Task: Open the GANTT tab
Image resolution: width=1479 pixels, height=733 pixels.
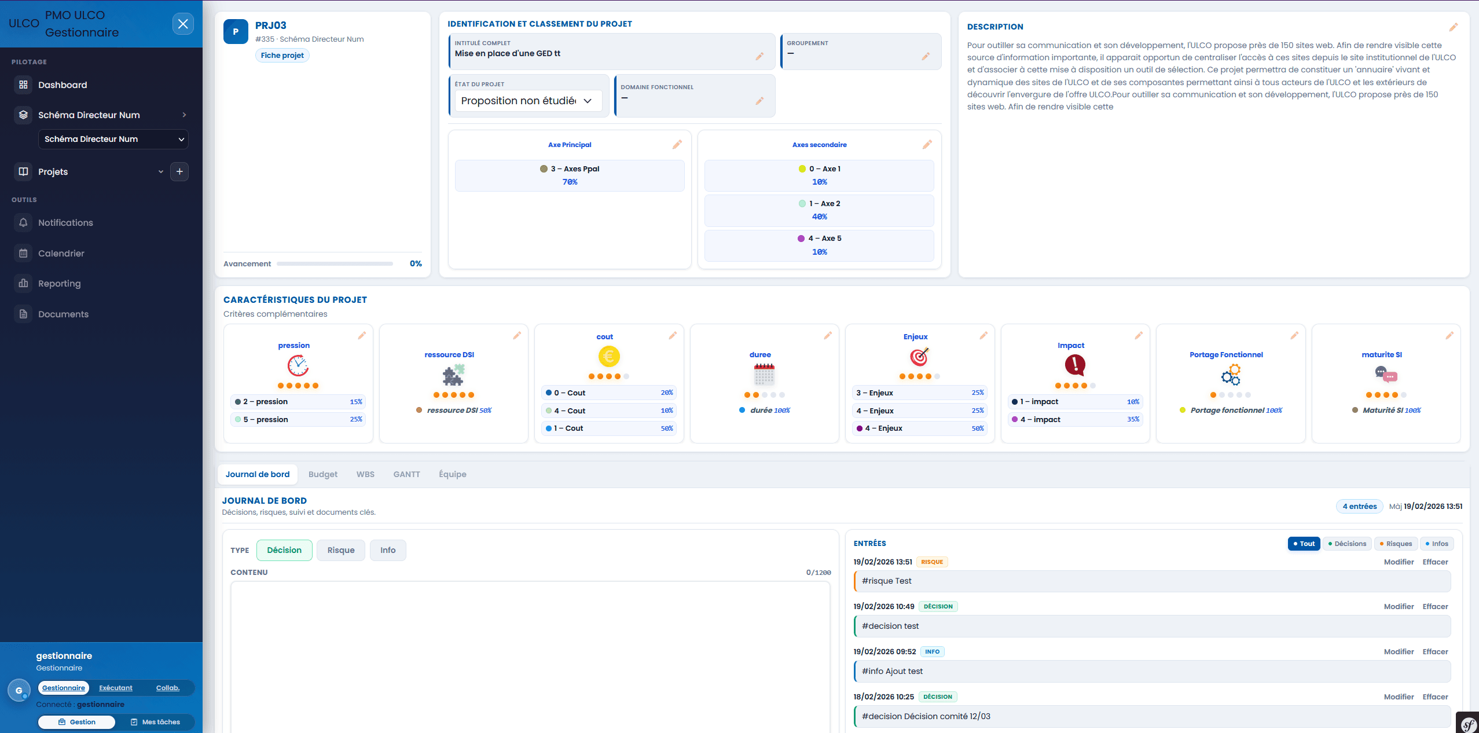Action: coord(406,474)
